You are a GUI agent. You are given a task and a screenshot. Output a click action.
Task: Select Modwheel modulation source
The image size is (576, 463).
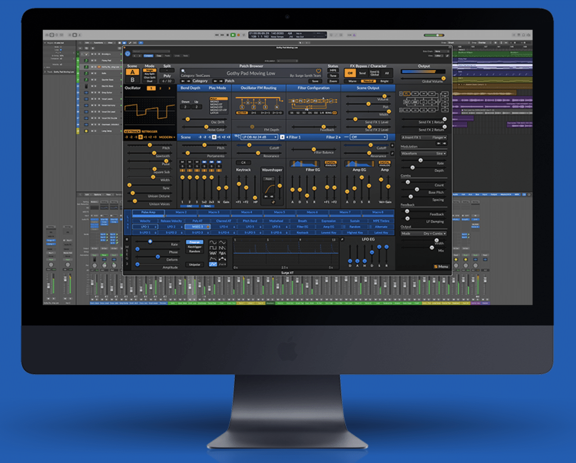click(x=276, y=221)
